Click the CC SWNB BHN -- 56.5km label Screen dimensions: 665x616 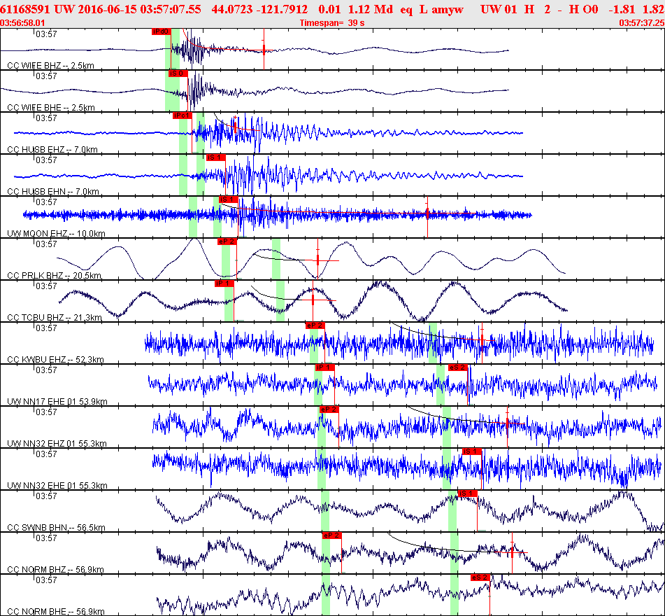pos(56,528)
